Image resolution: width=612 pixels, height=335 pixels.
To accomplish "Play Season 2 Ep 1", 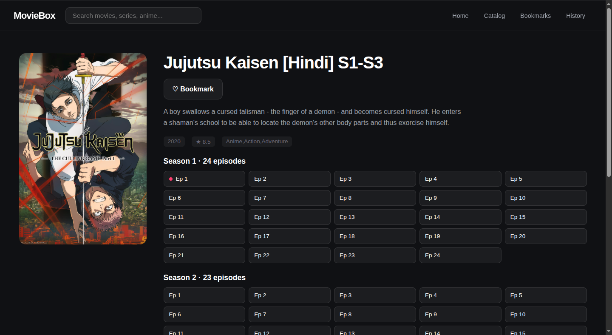I will pos(204,295).
